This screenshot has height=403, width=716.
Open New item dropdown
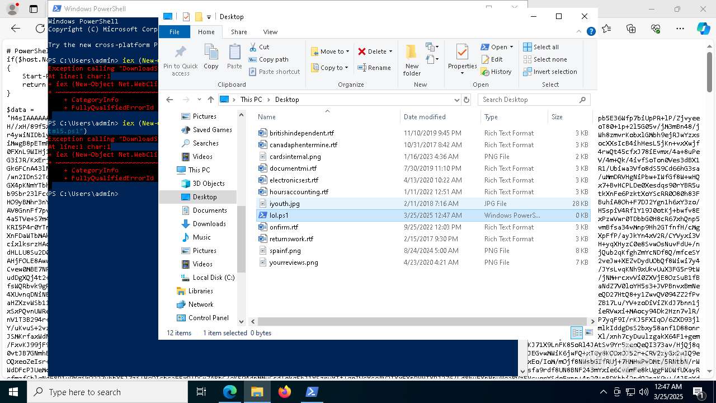click(431, 47)
